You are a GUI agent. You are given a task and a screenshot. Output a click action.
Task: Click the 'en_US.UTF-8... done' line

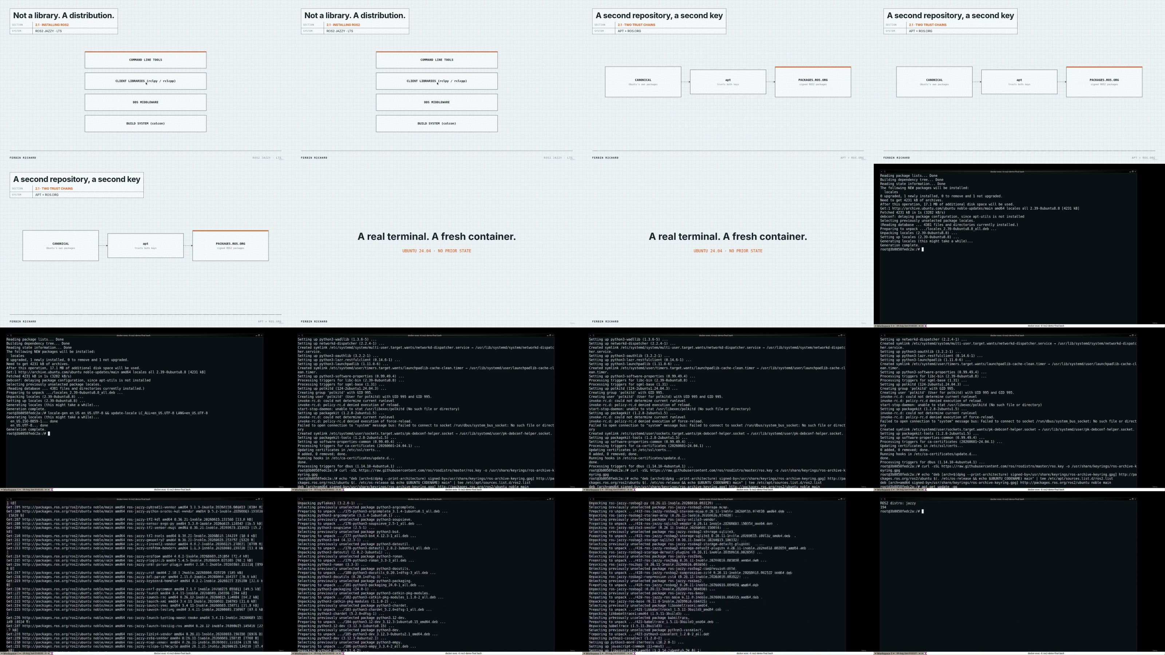coord(29,425)
